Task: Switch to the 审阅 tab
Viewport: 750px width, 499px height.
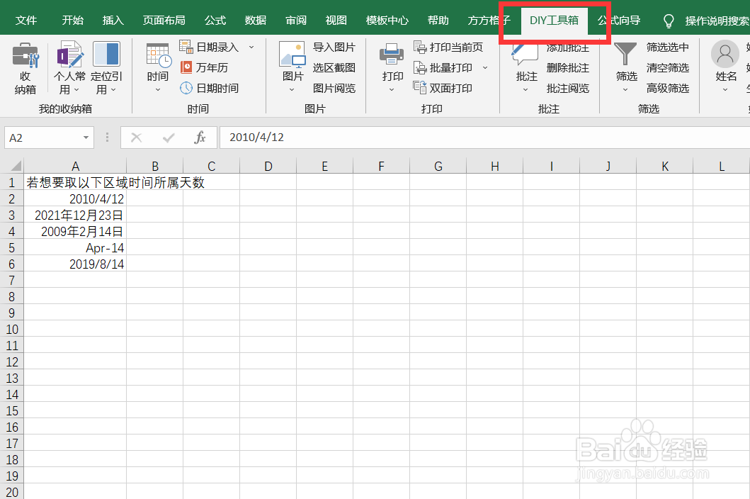Action: pyautogui.click(x=295, y=21)
